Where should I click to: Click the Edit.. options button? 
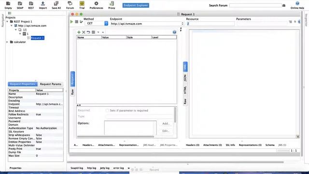(x=166, y=131)
